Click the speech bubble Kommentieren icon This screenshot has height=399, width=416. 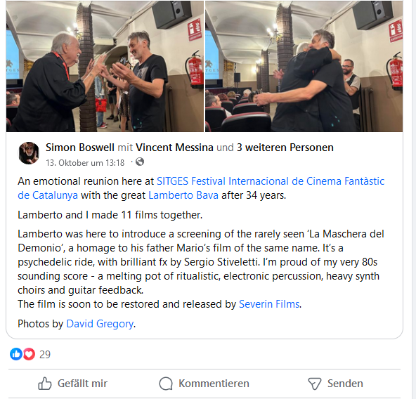166,384
